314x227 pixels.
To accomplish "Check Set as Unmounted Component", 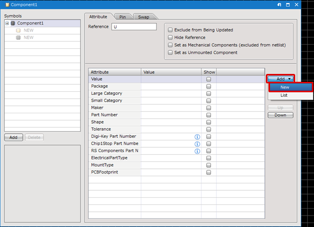I will point(170,52).
